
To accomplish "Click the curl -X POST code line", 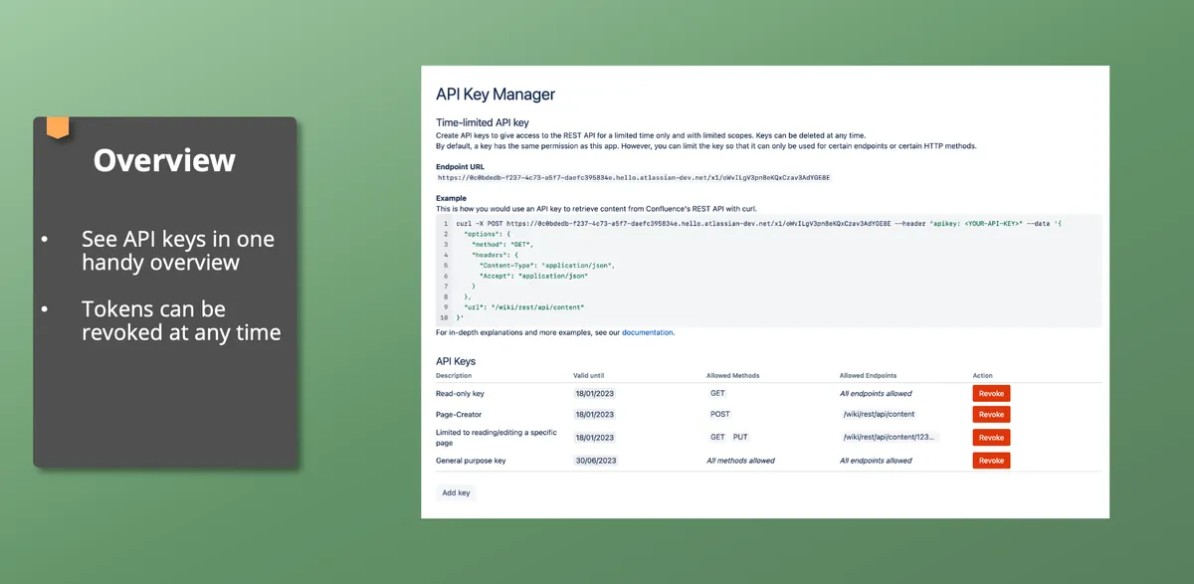I will pyautogui.click(x=759, y=224).
